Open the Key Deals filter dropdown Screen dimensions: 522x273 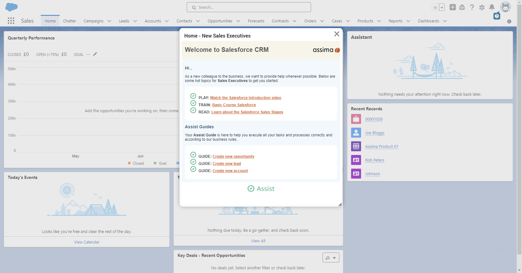point(331,258)
